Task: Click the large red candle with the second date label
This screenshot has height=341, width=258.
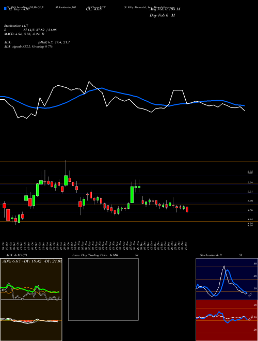Action: pyautogui.click(x=8, y=214)
